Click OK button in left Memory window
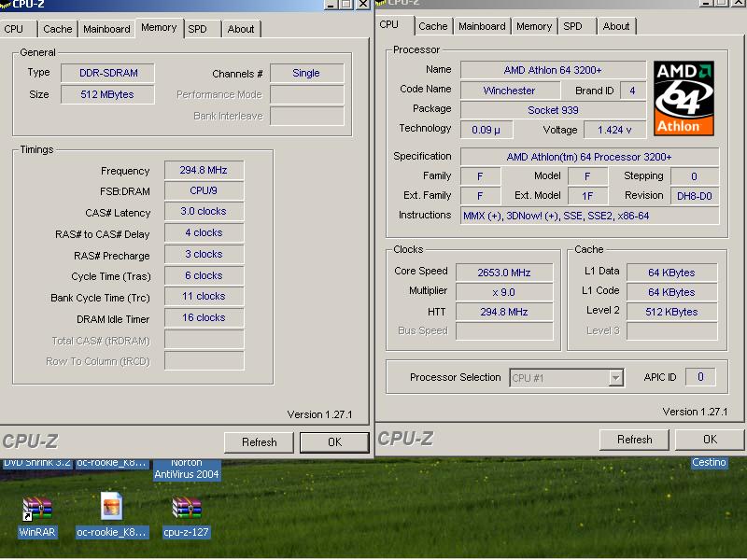 point(335,442)
